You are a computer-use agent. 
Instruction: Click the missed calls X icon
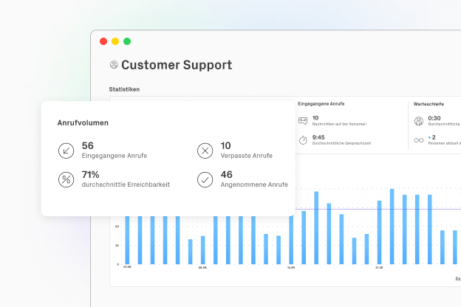pyautogui.click(x=205, y=151)
